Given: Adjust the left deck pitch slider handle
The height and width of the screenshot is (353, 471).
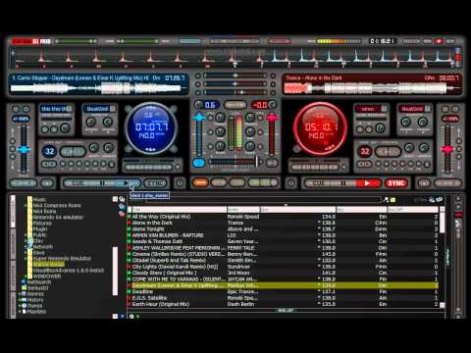Looking at the screenshot, I should (x=24, y=150).
